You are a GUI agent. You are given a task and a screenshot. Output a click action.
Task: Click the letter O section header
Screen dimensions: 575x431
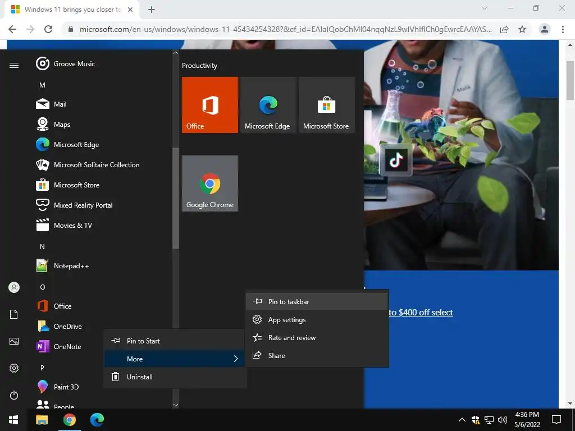(42, 287)
